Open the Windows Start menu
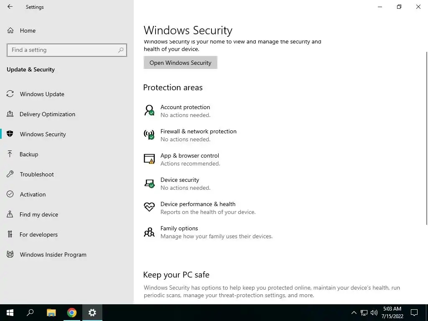The image size is (428, 321). pyautogui.click(x=10, y=313)
